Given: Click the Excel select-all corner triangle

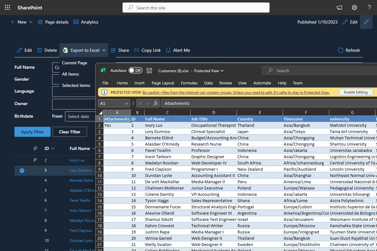Looking at the screenshot, I should (x=100, y=113).
